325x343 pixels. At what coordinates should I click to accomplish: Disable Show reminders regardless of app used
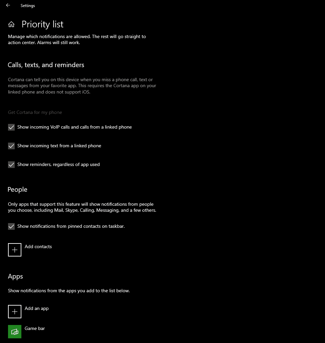[x=11, y=165]
